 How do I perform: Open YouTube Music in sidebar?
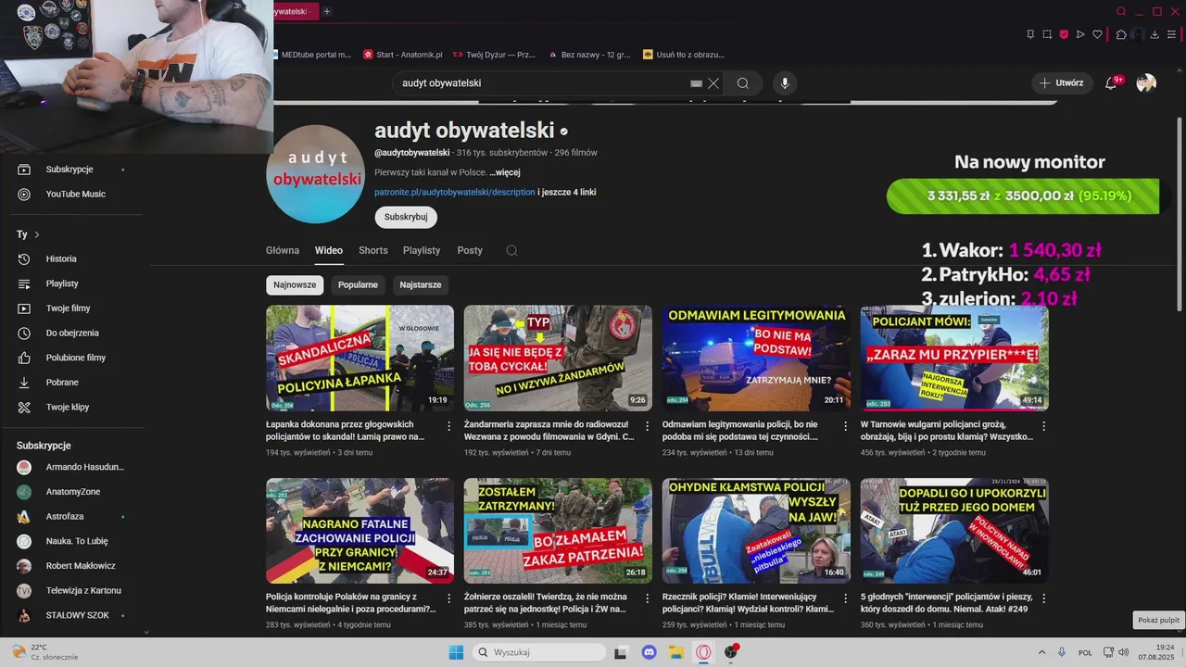[74, 194]
